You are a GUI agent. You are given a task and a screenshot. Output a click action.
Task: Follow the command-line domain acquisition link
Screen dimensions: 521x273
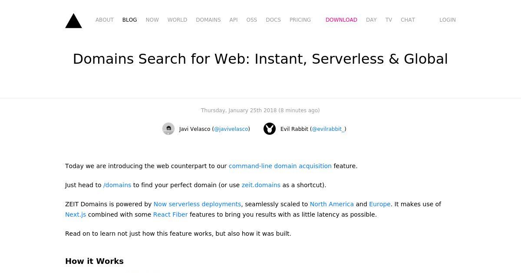point(280,166)
